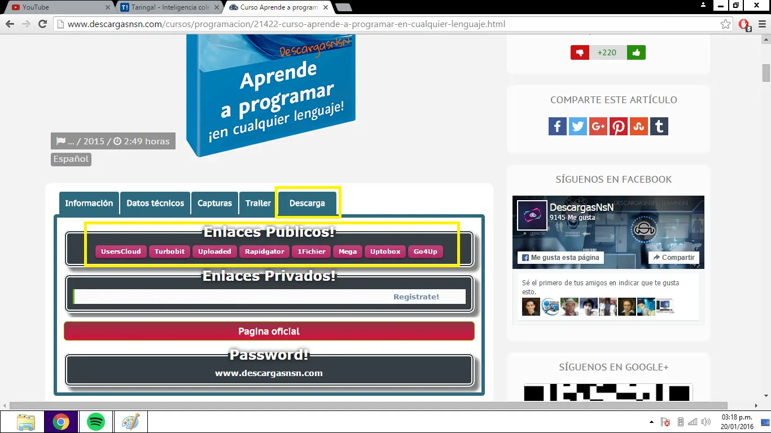This screenshot has width=771, height=433.
Task: Share the article on Pinterest
Action: click(618, 126)
